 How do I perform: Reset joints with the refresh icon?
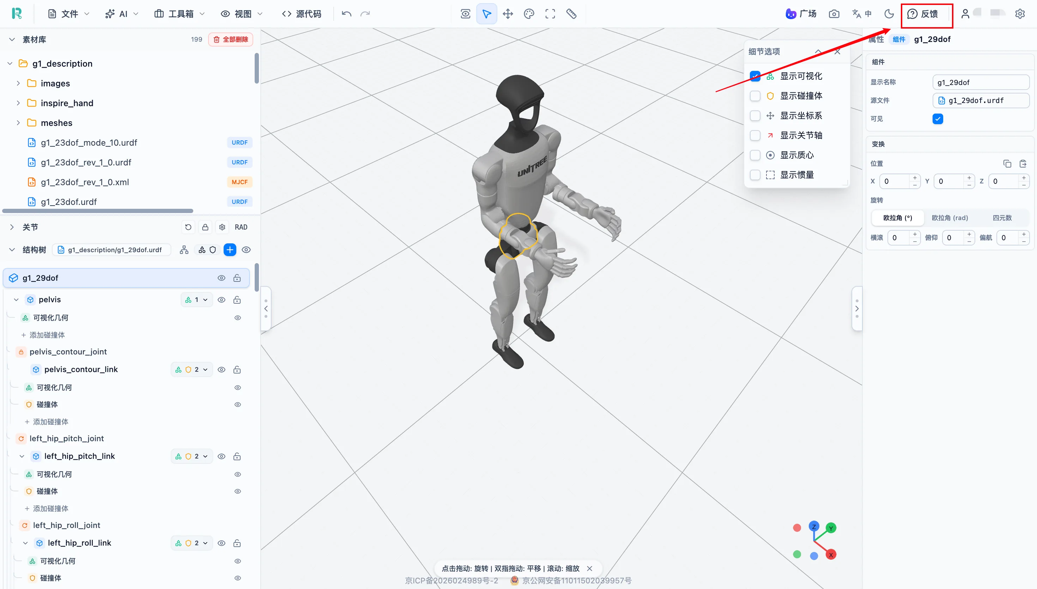pos(188,227)
